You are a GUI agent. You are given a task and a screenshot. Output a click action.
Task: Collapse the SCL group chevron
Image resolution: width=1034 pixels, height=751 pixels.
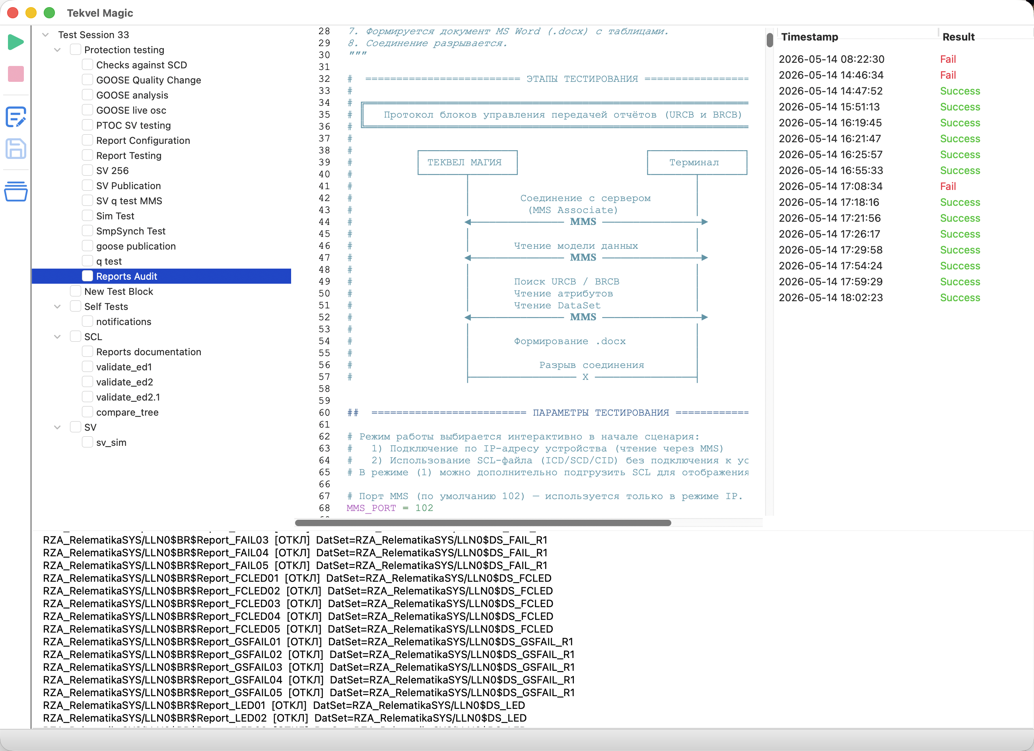[57, 337]
